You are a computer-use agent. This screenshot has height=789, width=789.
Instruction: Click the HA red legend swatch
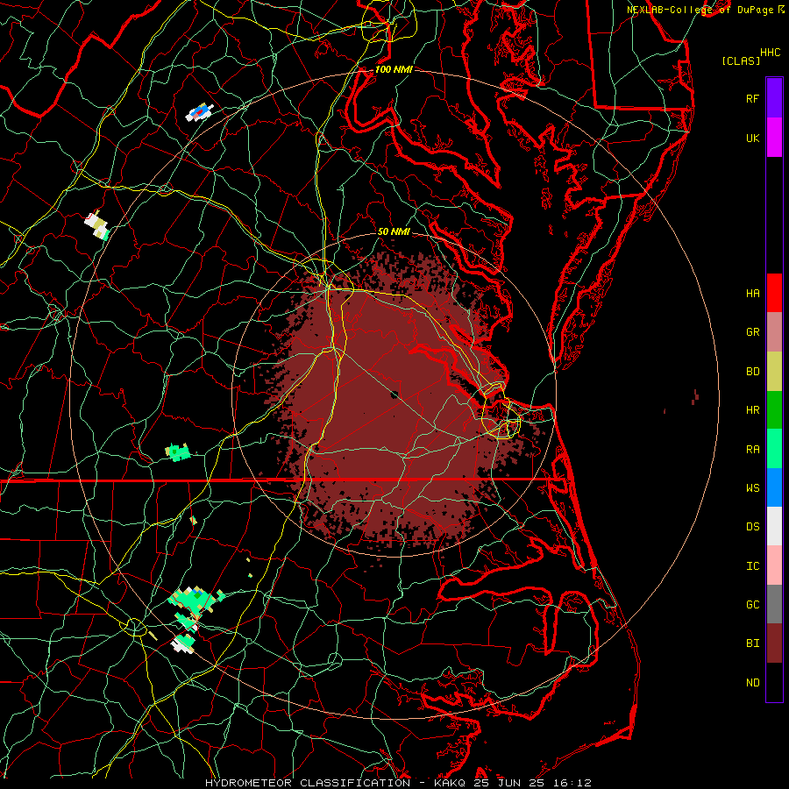point(774,293)
